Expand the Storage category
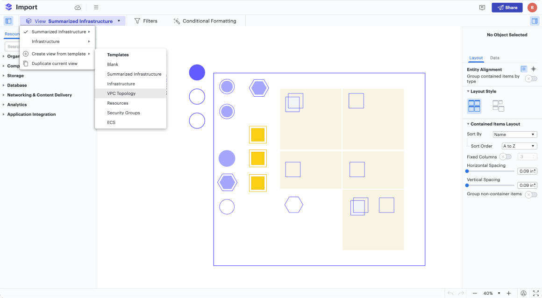 [x=15, y=75]
